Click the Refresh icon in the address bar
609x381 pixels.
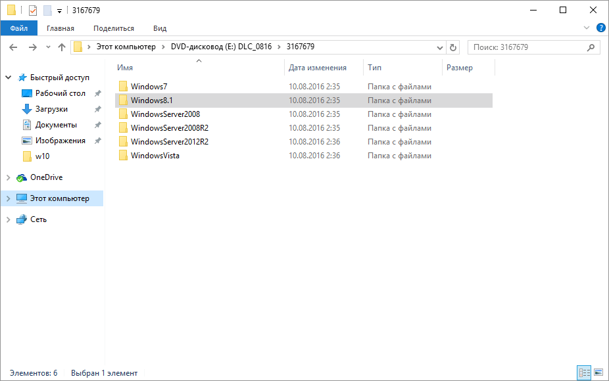pos(453,47)
